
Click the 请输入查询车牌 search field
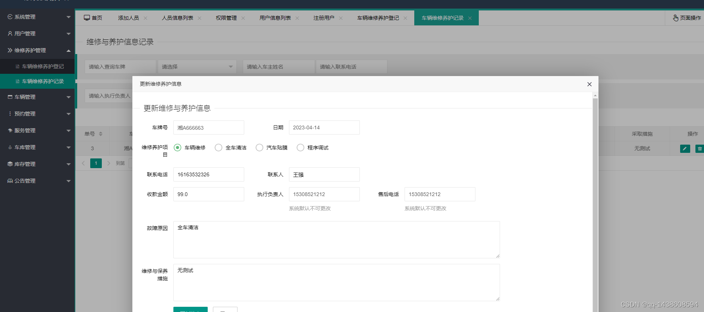[120, 67]
